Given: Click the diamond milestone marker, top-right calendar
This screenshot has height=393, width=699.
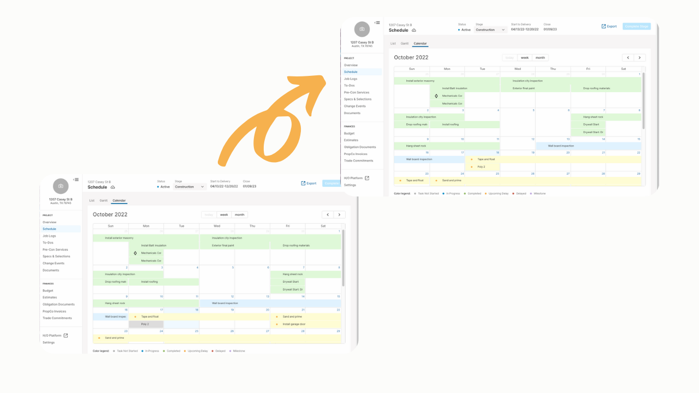Looking at the screenshot, I should click(436, 96).
